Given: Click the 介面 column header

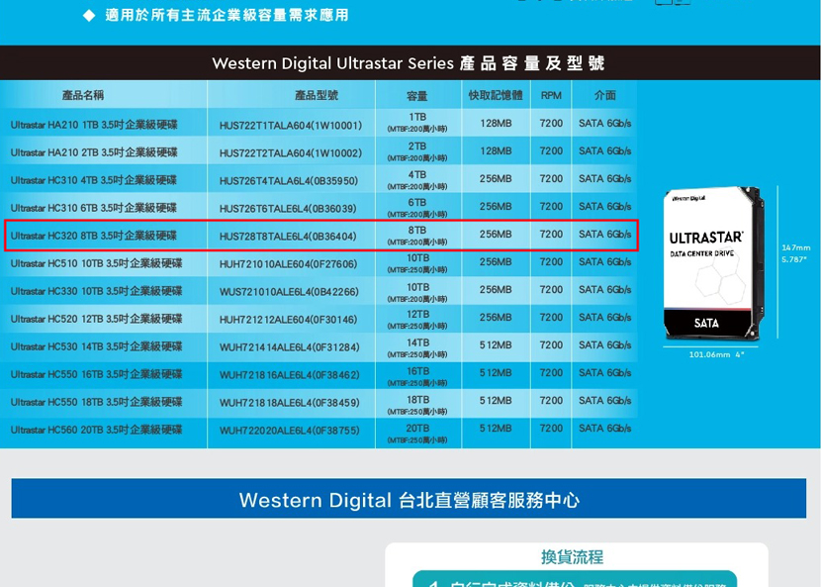Looking at the screenshot, I should (x=604, y=95).
